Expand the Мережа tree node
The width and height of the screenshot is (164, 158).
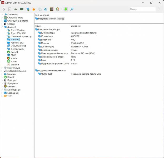coord(2,74)
